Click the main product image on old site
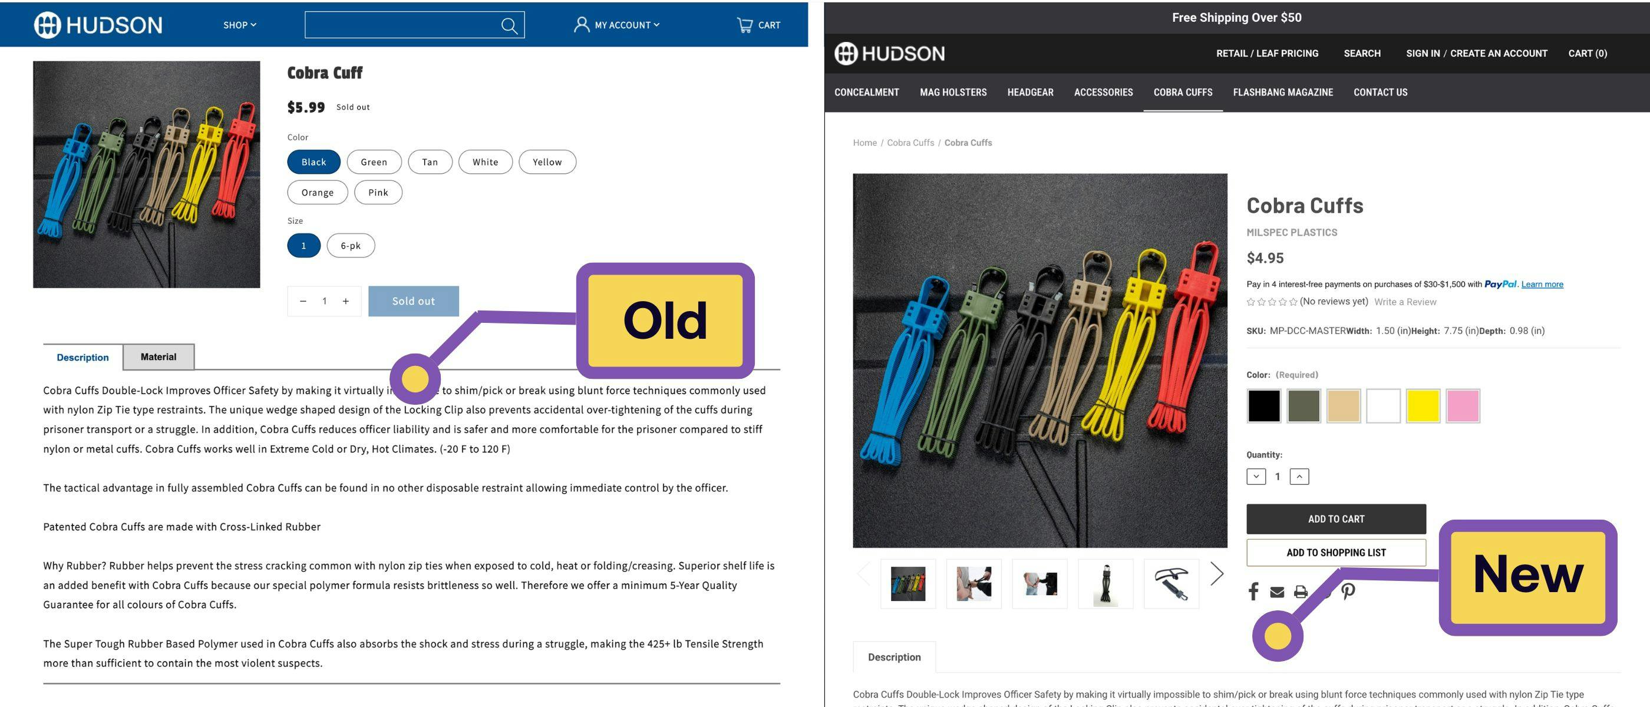 click(x=147, y=174)
